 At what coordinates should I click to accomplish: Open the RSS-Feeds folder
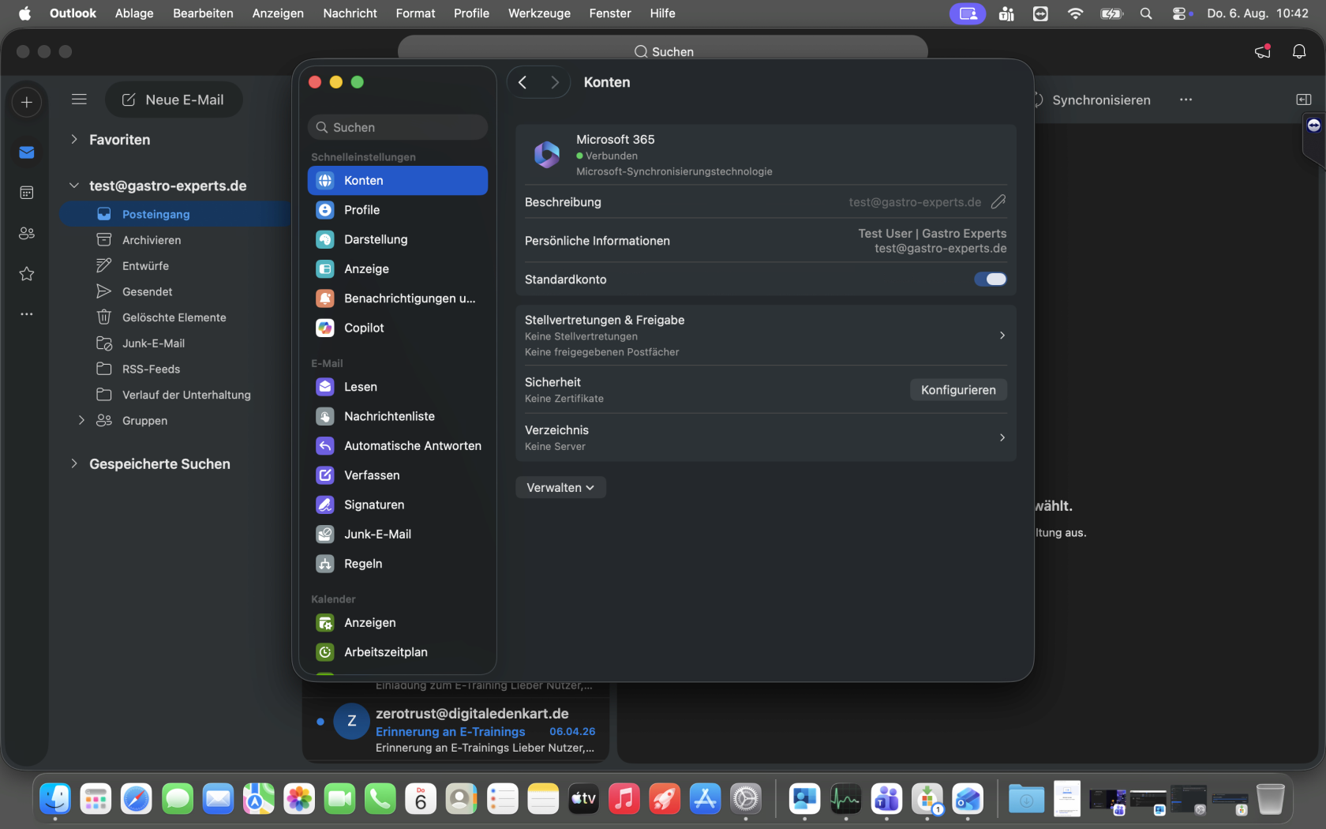(x=176, y=369)
